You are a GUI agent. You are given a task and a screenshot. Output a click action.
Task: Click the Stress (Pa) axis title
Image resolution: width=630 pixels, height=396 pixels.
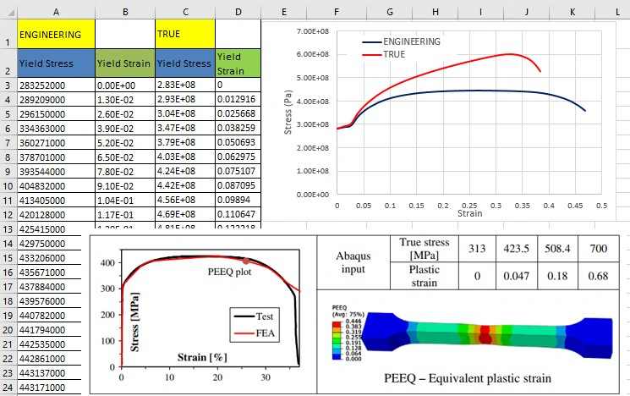[x=288, y=113]
